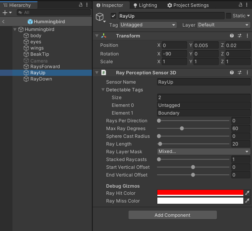The width and height of the screenshot is (252, 231).
Task: Open the Layer dropdown showing Default
Action: click(223, 25)
